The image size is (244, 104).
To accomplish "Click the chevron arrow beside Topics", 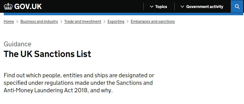I will 151,7.
